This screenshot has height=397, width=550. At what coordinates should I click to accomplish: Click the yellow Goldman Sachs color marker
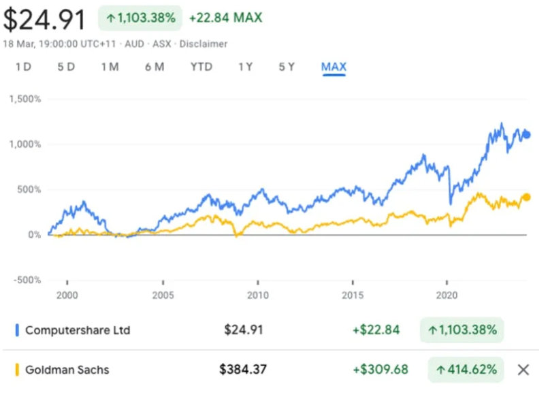(17, 370)
